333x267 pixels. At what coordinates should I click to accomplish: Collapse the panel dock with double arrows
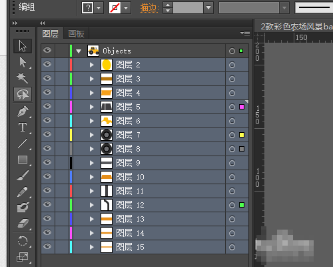[x=42, y=23]
